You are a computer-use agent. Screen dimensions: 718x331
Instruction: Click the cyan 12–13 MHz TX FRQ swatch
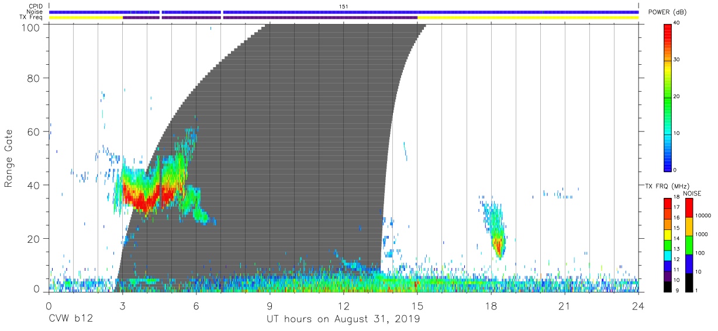point(668,255)
